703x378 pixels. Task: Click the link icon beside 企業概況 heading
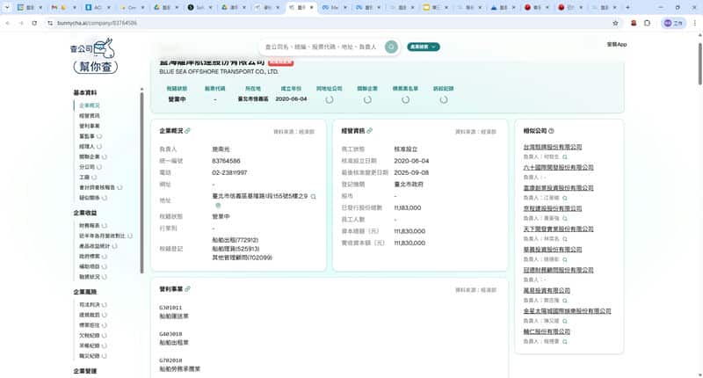pyautogui.click(x=187, y=131)
